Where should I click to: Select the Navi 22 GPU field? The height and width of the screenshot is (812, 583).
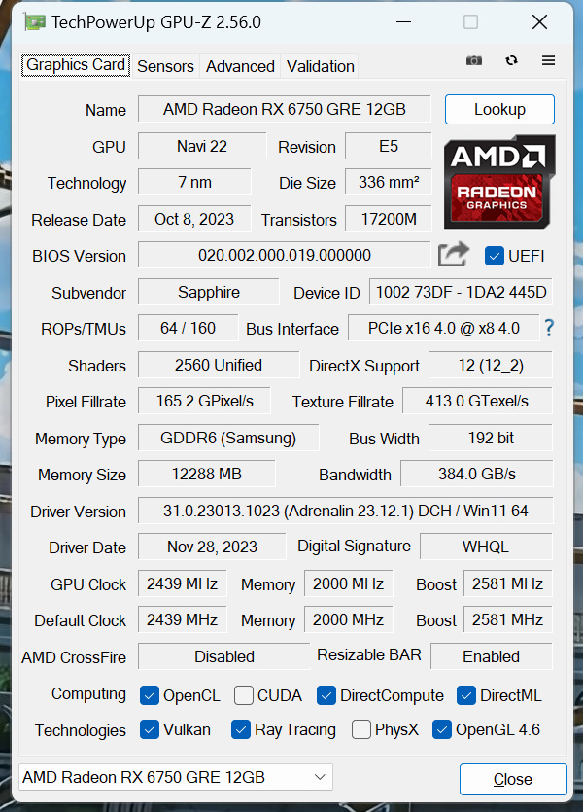[201, 146]
